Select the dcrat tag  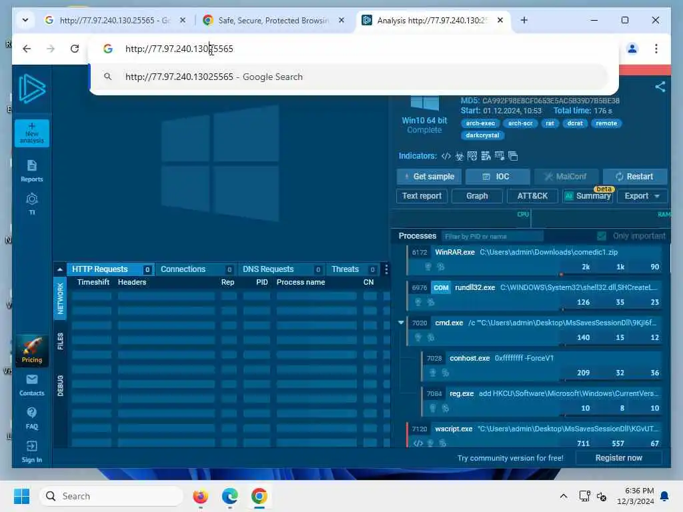574,123
